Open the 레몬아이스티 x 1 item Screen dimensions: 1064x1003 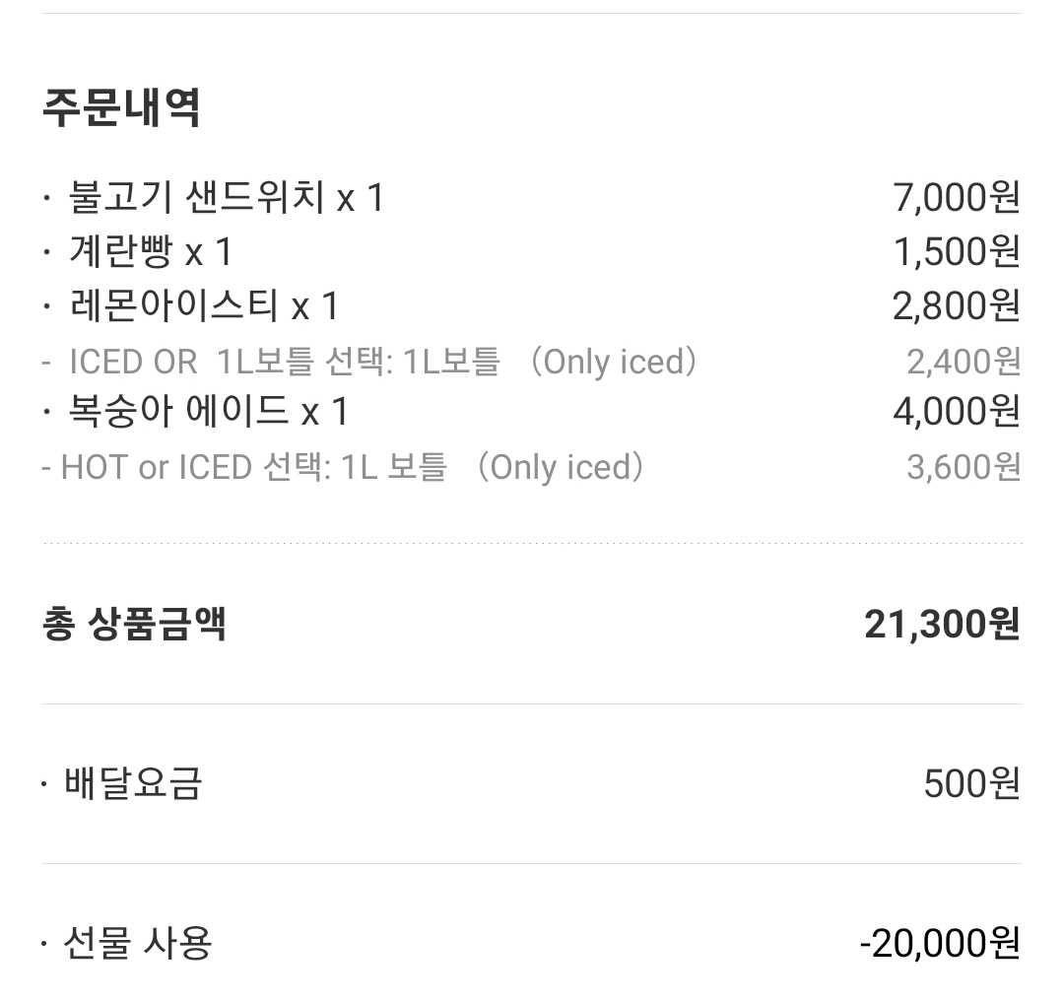coord(204,306)
